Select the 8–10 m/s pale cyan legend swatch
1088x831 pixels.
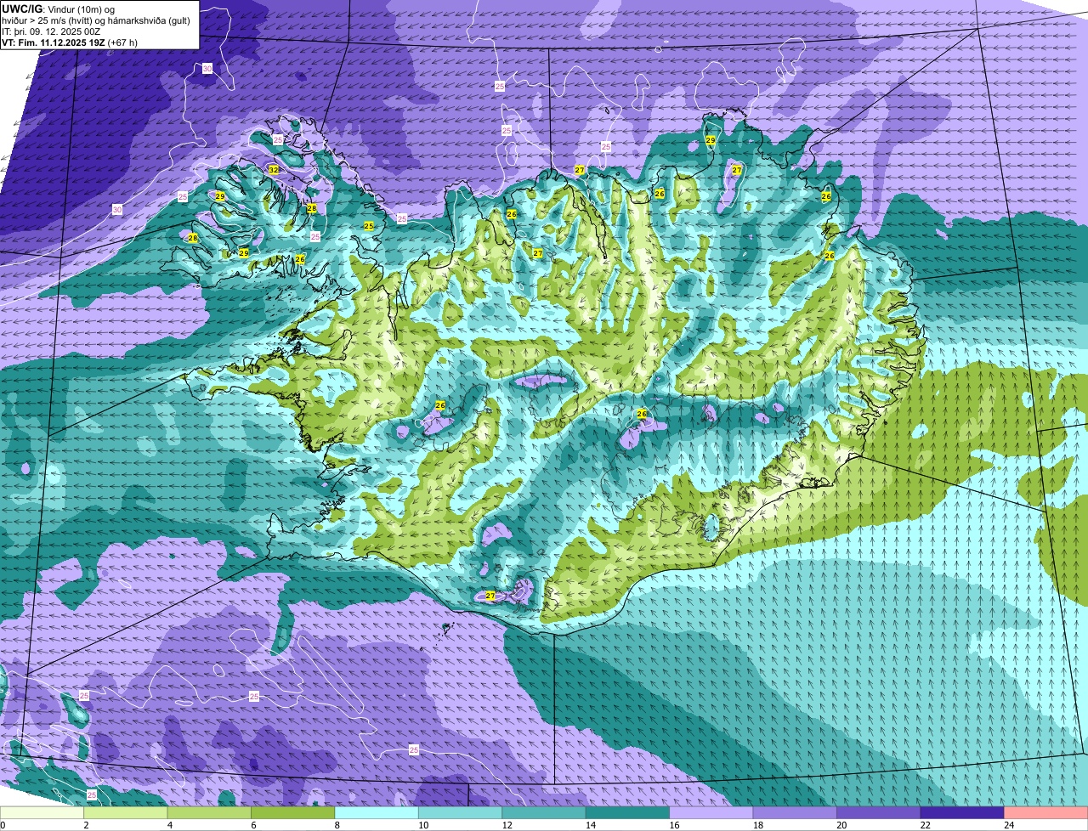(377, 813)
